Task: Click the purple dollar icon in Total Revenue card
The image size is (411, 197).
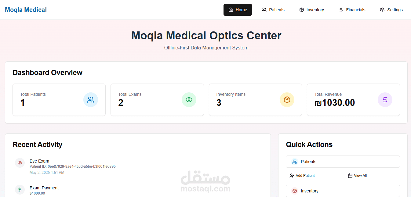Action: point(385,100)
